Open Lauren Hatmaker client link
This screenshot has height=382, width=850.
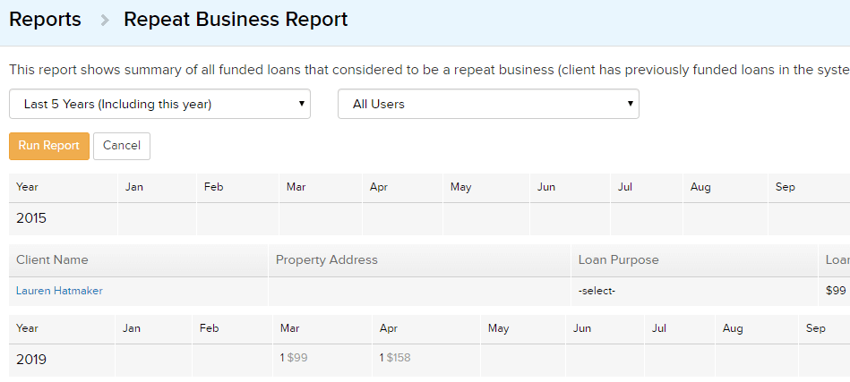[x=59, y=291]
